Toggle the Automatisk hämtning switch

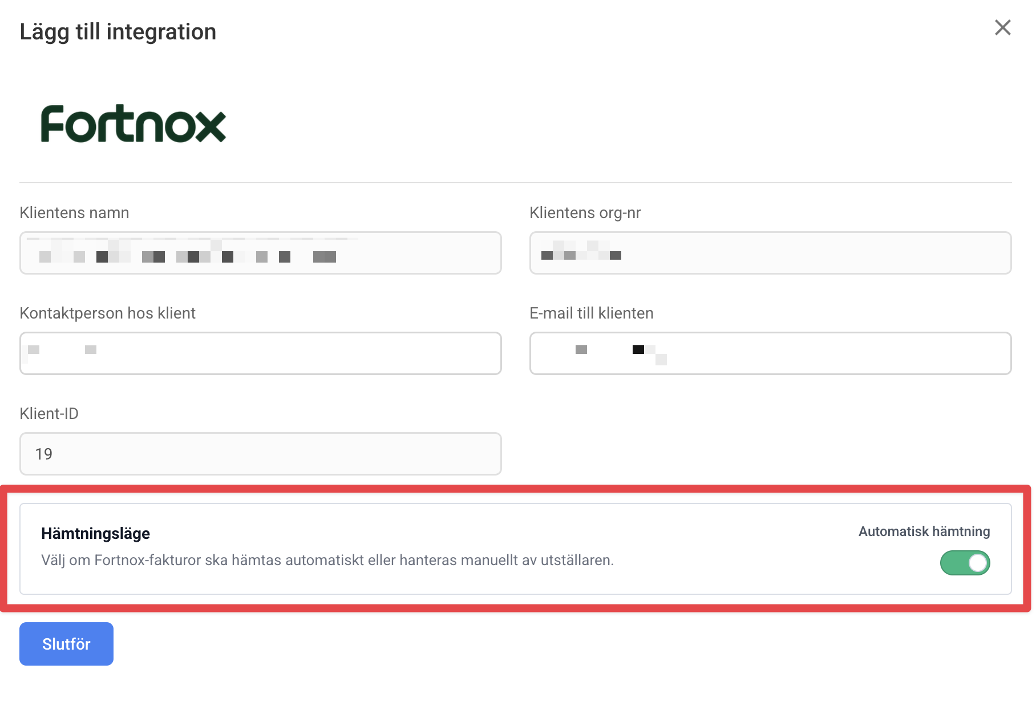pos(965,563)
